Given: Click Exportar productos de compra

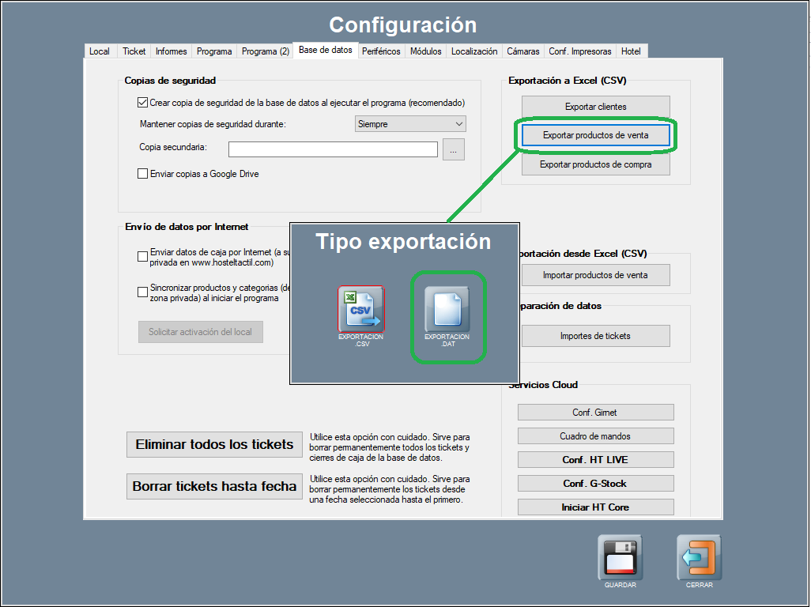Looking at the screenshot, I should [x=595, y=164].
